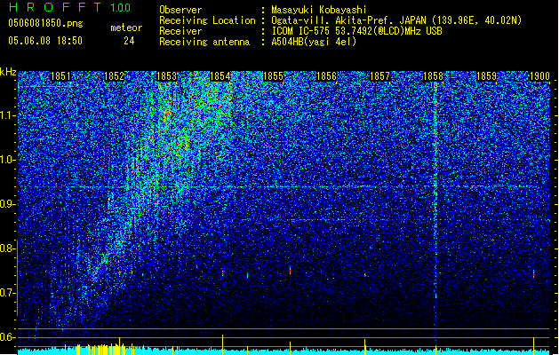Click the Receiving antenna label

tap(204, 42)
